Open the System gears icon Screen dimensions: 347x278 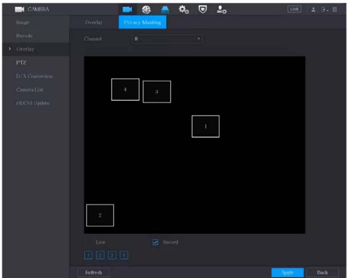click(184, 10)
